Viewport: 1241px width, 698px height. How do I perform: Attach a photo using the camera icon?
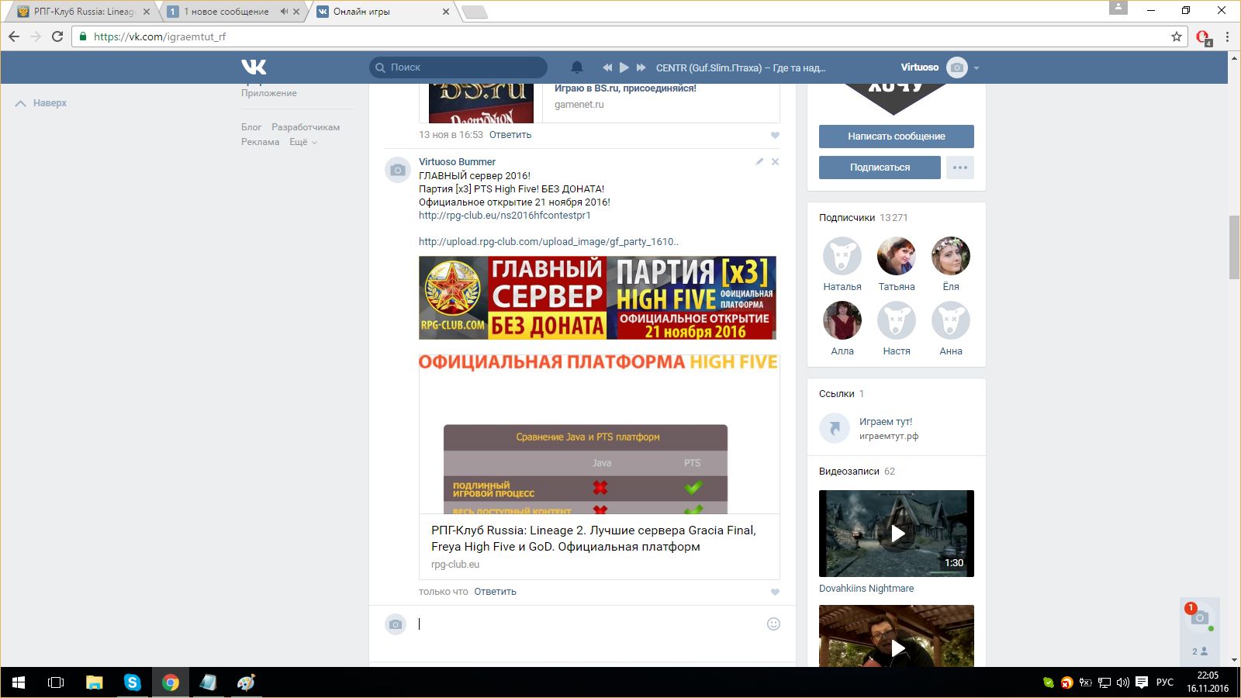point(396,624)
